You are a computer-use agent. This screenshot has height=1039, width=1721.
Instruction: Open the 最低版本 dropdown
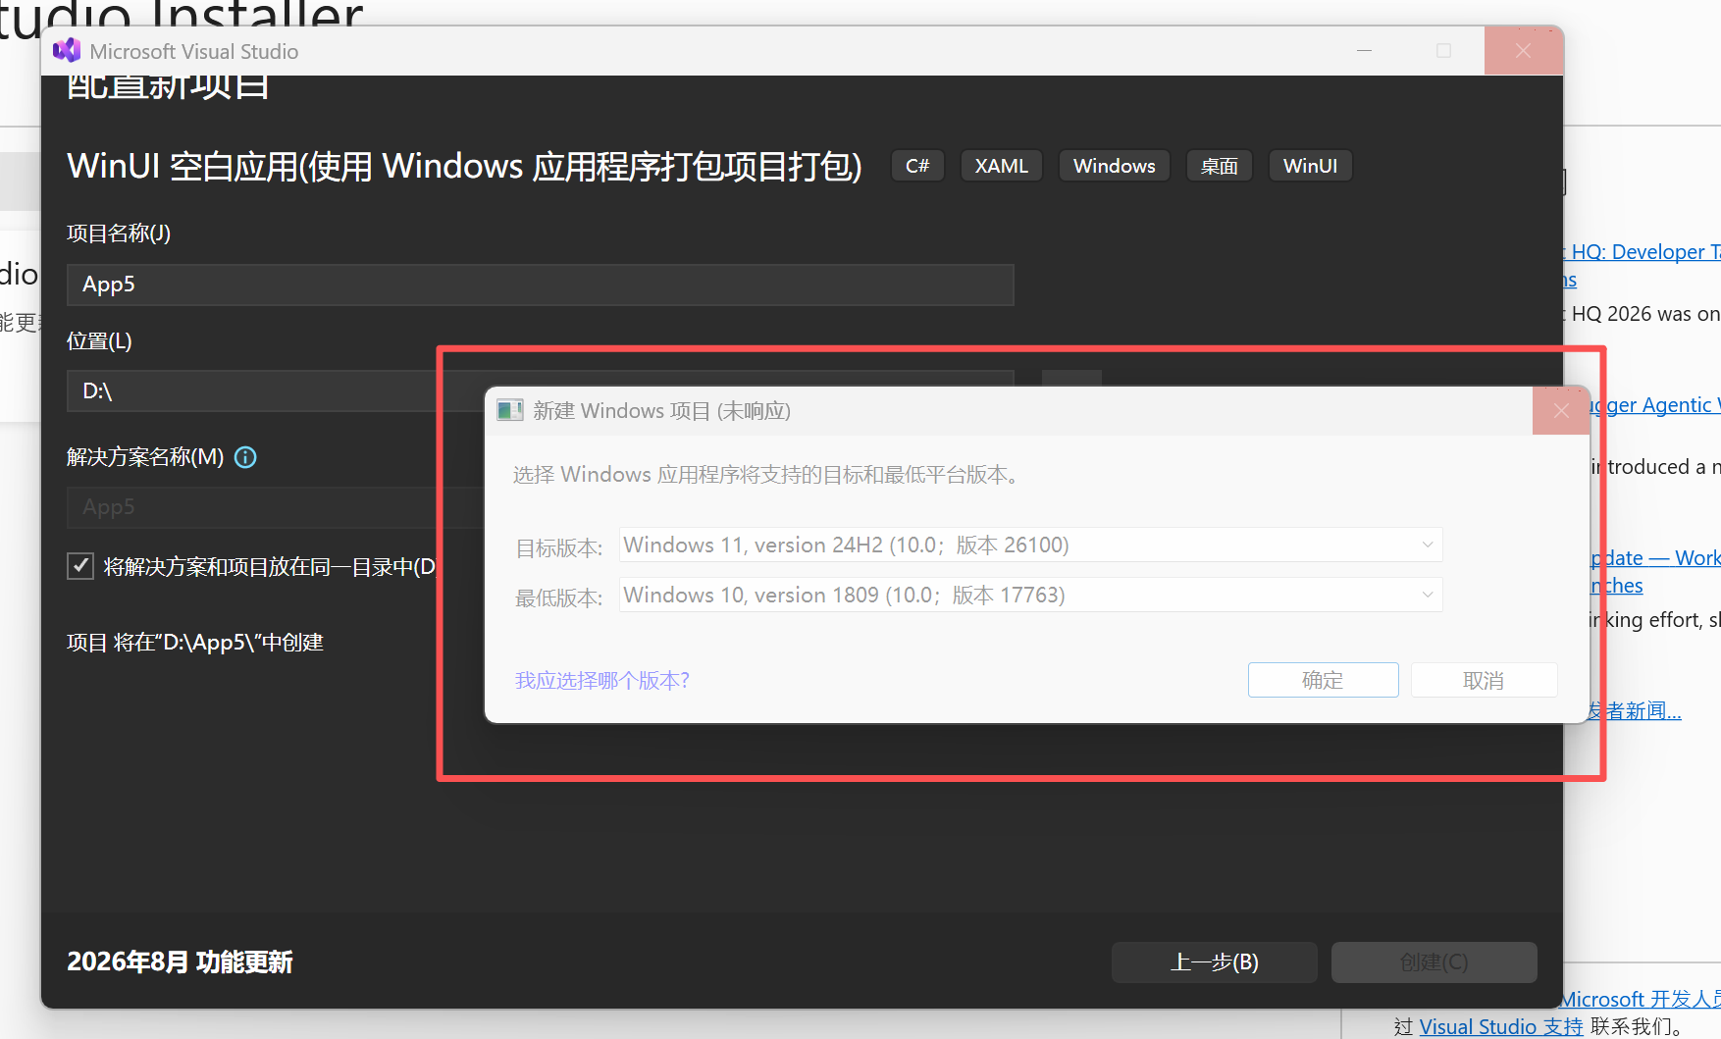(x=1030, y=595)
